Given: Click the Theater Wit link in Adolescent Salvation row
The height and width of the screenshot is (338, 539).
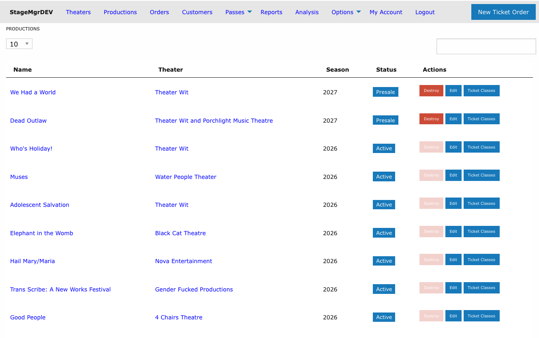Looking at the screenshot, I should tap(172, 205).
